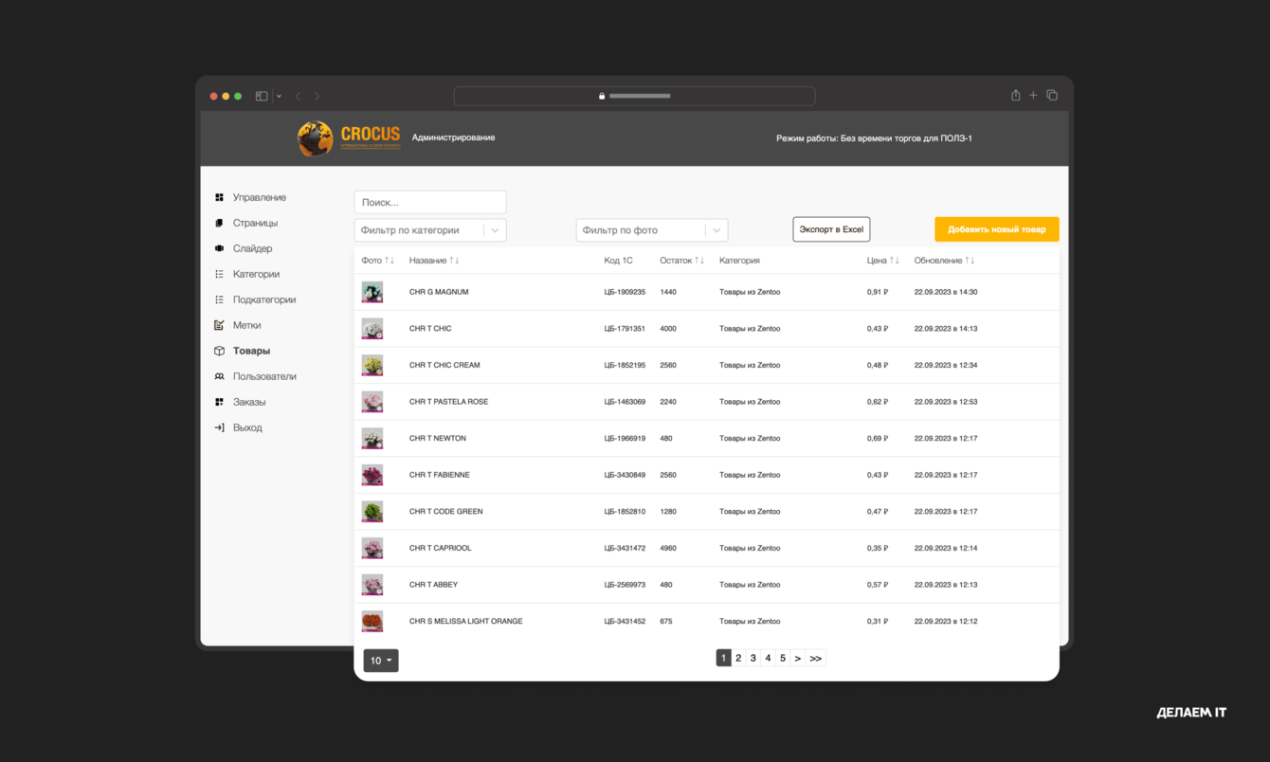Viewport: 1270px width, 762px height.
Task: Open Страницы menu item
Action: point(256,223)
